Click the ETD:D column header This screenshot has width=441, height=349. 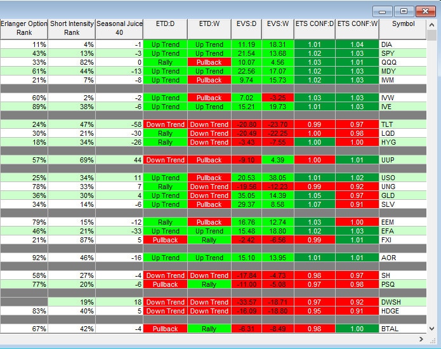[165, 29]
